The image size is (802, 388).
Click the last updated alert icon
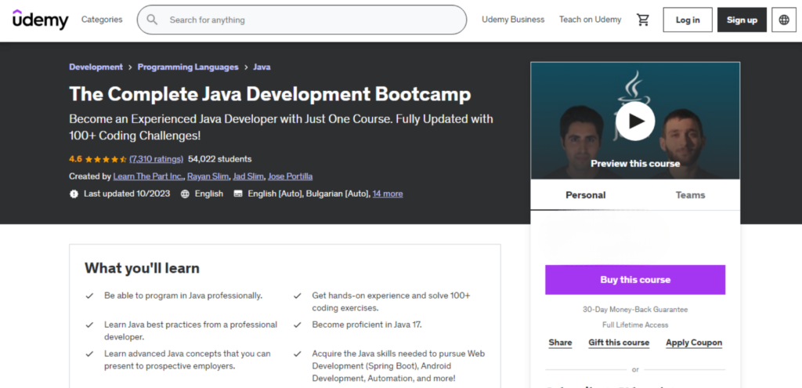click(x=74, y=194)
